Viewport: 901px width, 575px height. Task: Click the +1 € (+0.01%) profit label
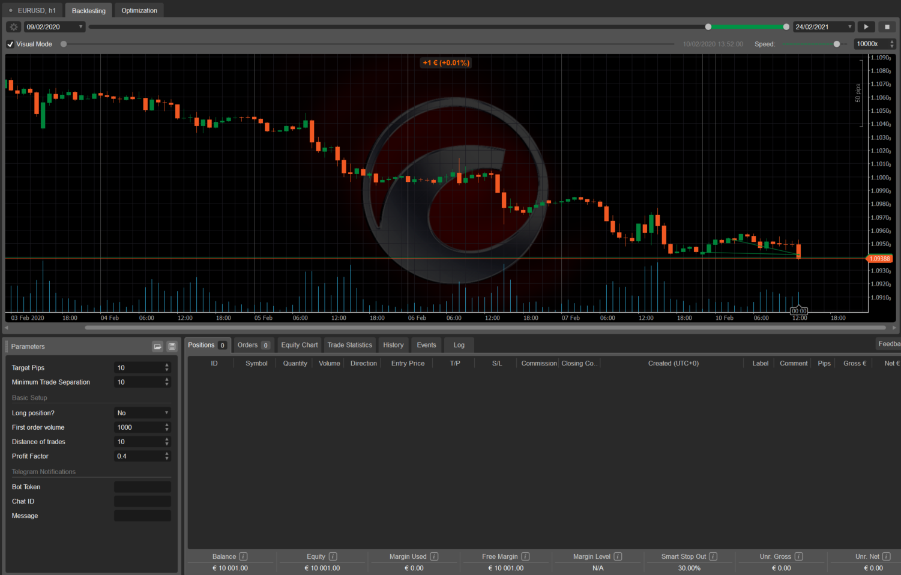click(446, 62)
